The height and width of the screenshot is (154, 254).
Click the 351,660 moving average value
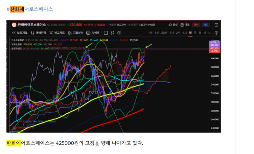pos(94,40)
